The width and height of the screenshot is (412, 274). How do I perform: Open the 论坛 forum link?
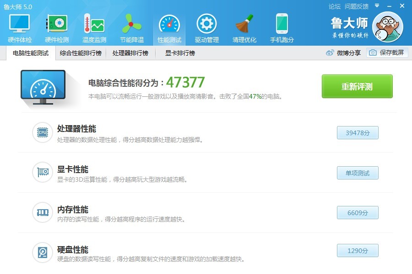tap(335, 6)
